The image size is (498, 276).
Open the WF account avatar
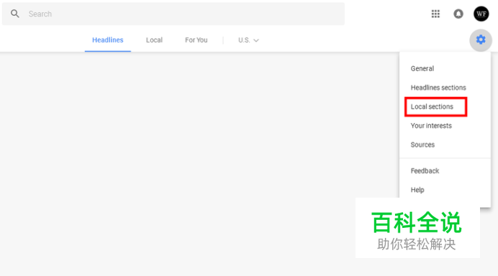(481, 14)
